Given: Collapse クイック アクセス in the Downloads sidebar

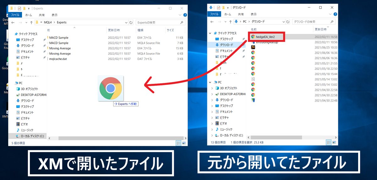Looking at the screenshot, I should click(211, 33).
